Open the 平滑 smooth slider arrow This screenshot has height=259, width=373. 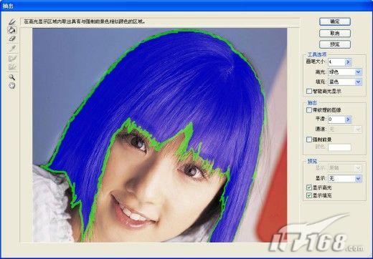point(348,119)
